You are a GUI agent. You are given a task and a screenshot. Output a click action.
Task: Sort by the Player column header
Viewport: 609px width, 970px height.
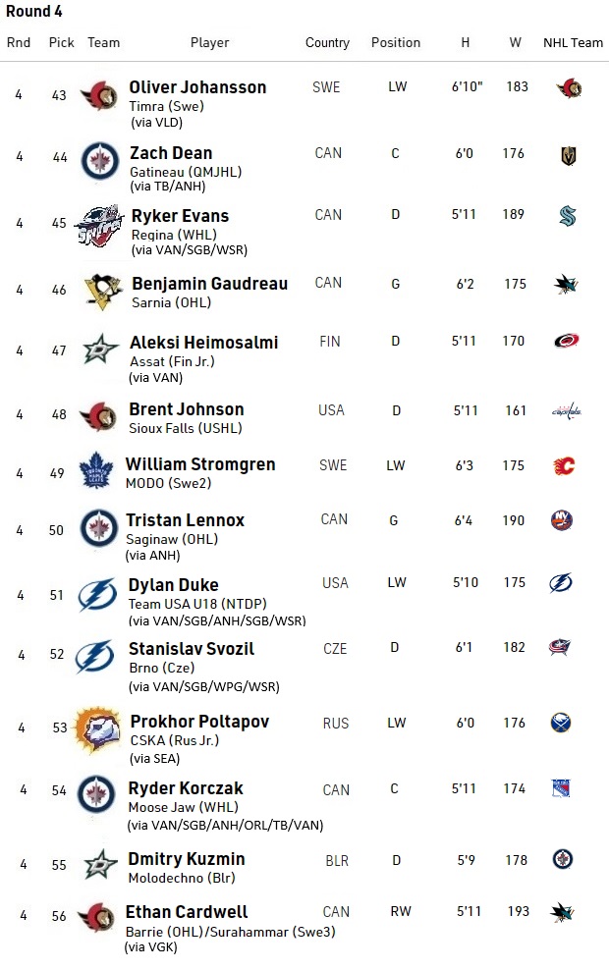(x=209, y=43)
